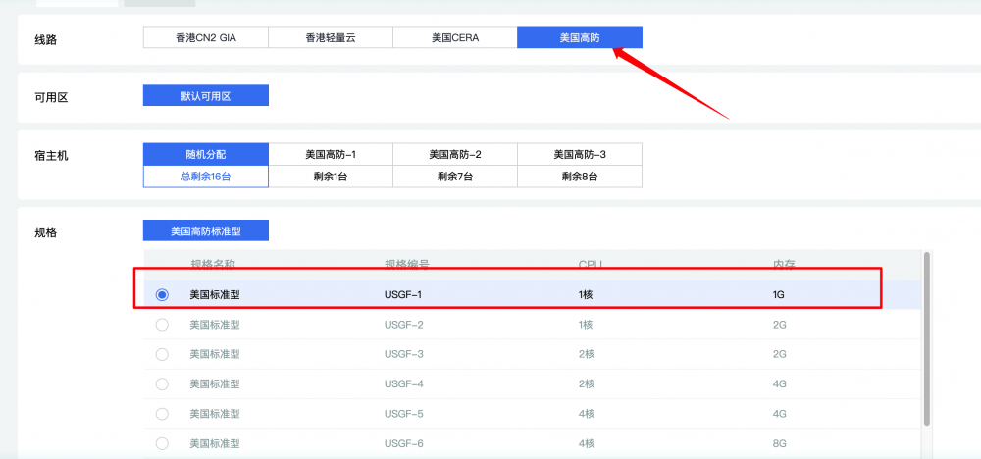Choose the USGF-6 radio button
This screenshot has width=981, height=459.
[162, 443]
